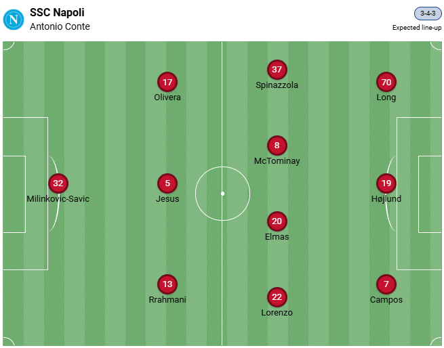Click Rrahmani's number 13 player badge
This screenshot has height=348, width=444.
pos(167,284)
